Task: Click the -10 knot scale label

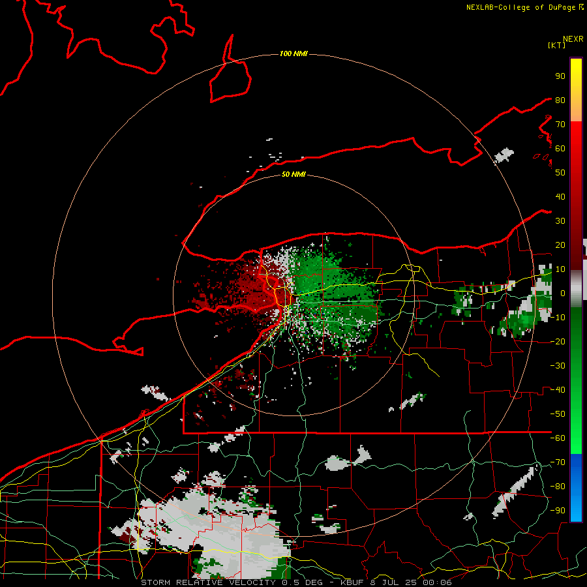Action: tap(558, 318)
